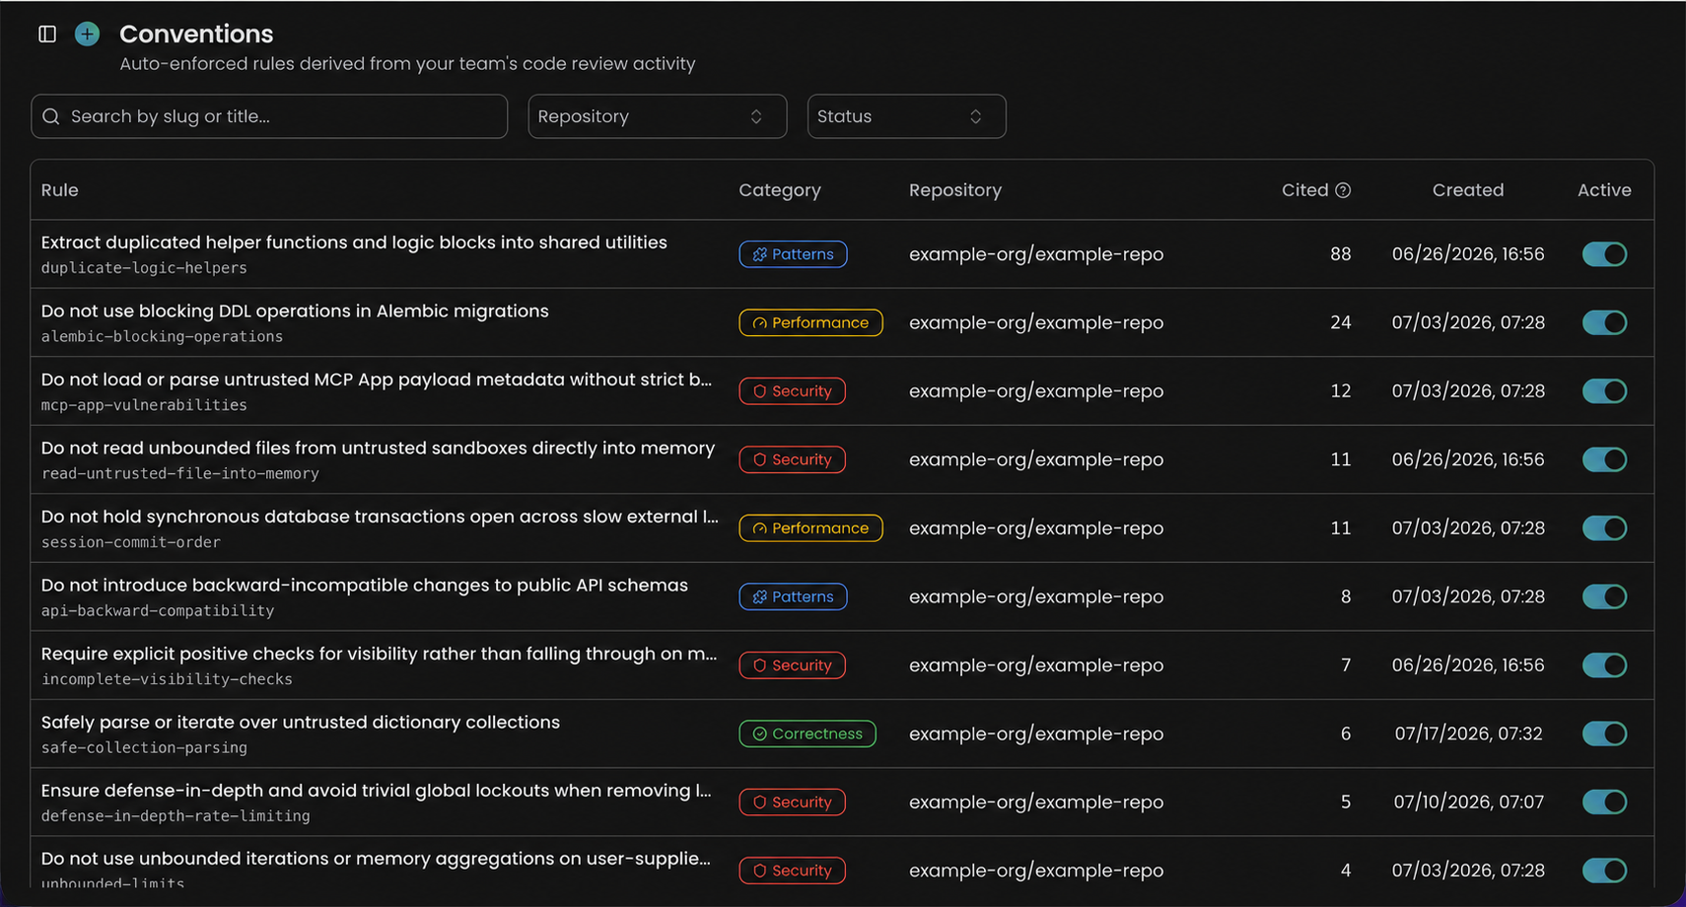
Task: Click the cited count 88
Action: pyautogui.click(x=1340, y=254)
